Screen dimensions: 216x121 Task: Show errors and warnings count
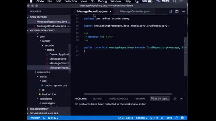pos(53,118)
